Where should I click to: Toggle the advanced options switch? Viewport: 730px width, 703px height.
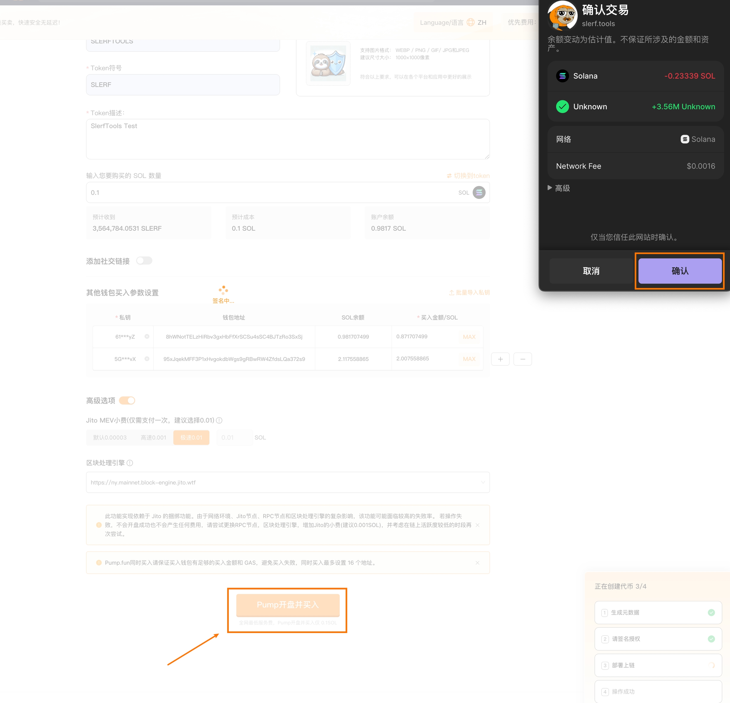[127, 401]
